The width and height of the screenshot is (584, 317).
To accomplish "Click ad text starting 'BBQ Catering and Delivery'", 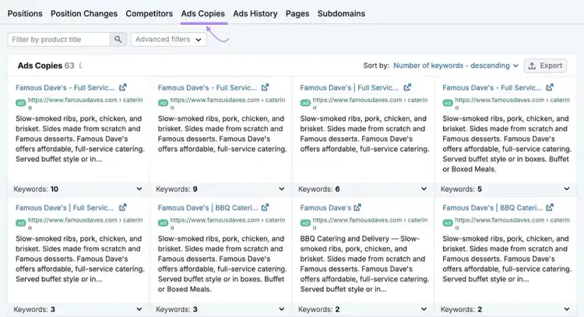I will pos(364,264).
